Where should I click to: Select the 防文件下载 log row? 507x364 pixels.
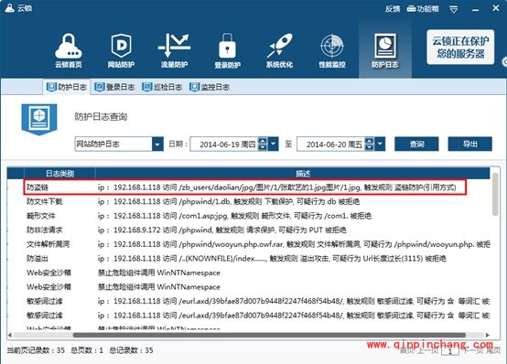coord(248,201)
